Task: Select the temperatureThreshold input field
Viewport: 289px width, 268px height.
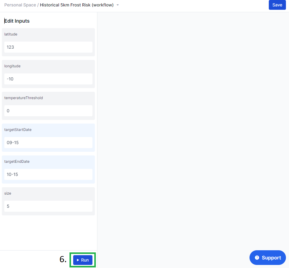Action: point(48,111)
